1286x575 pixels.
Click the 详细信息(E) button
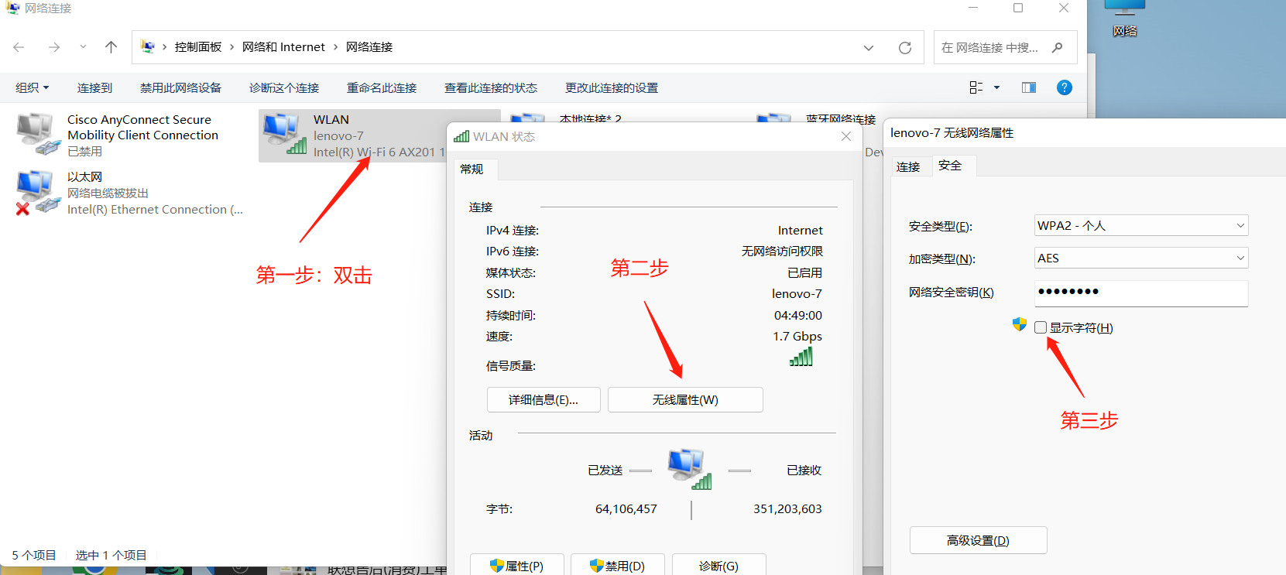[x=543, y=399]
